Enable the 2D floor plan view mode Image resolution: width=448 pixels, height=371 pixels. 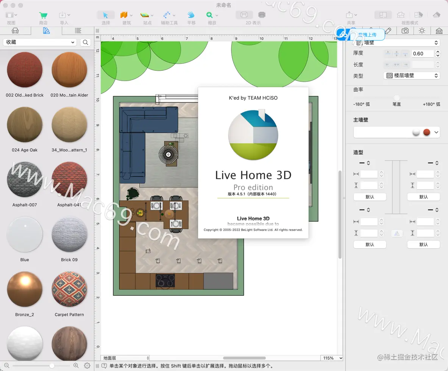click(x=383, y=15)
